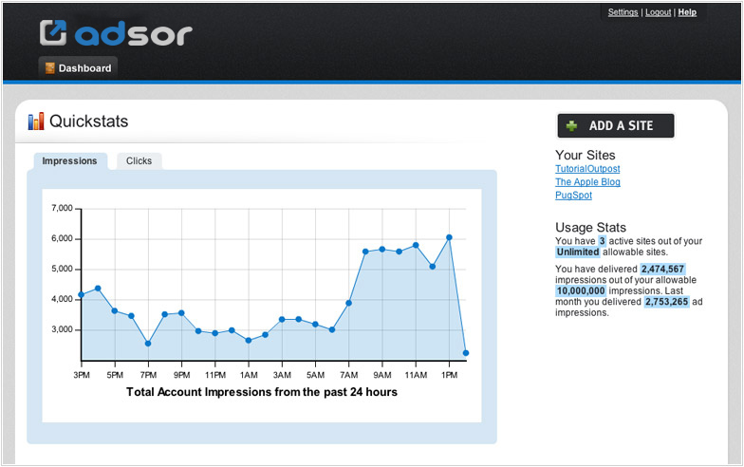Switch to the Impressions tab
Viewport: 744px width, 467px height.
(70, 161)
